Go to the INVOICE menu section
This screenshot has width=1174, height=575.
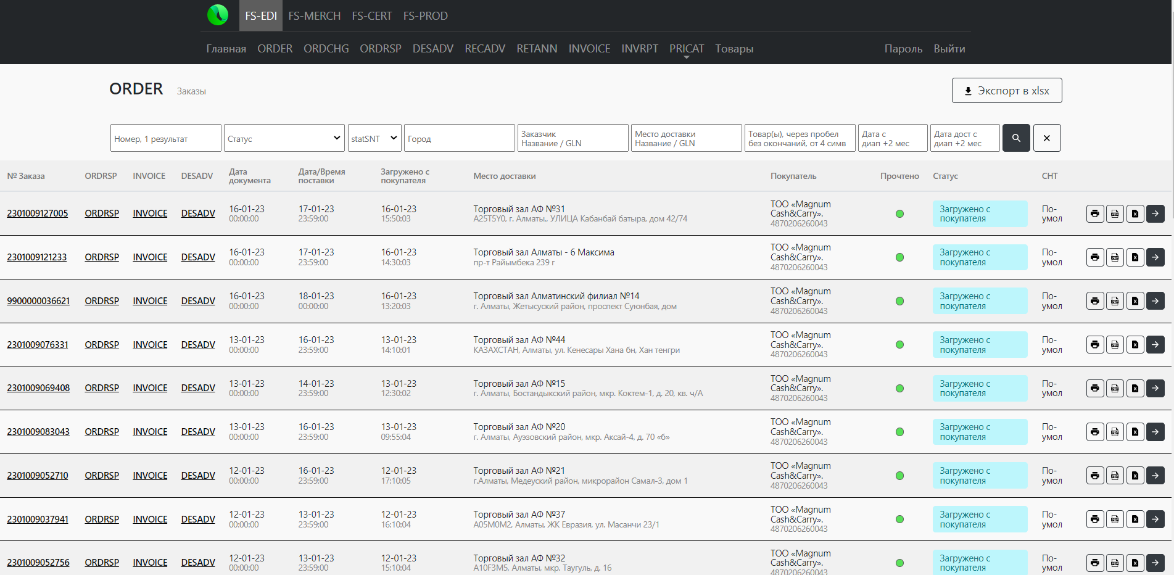point(589,49)
